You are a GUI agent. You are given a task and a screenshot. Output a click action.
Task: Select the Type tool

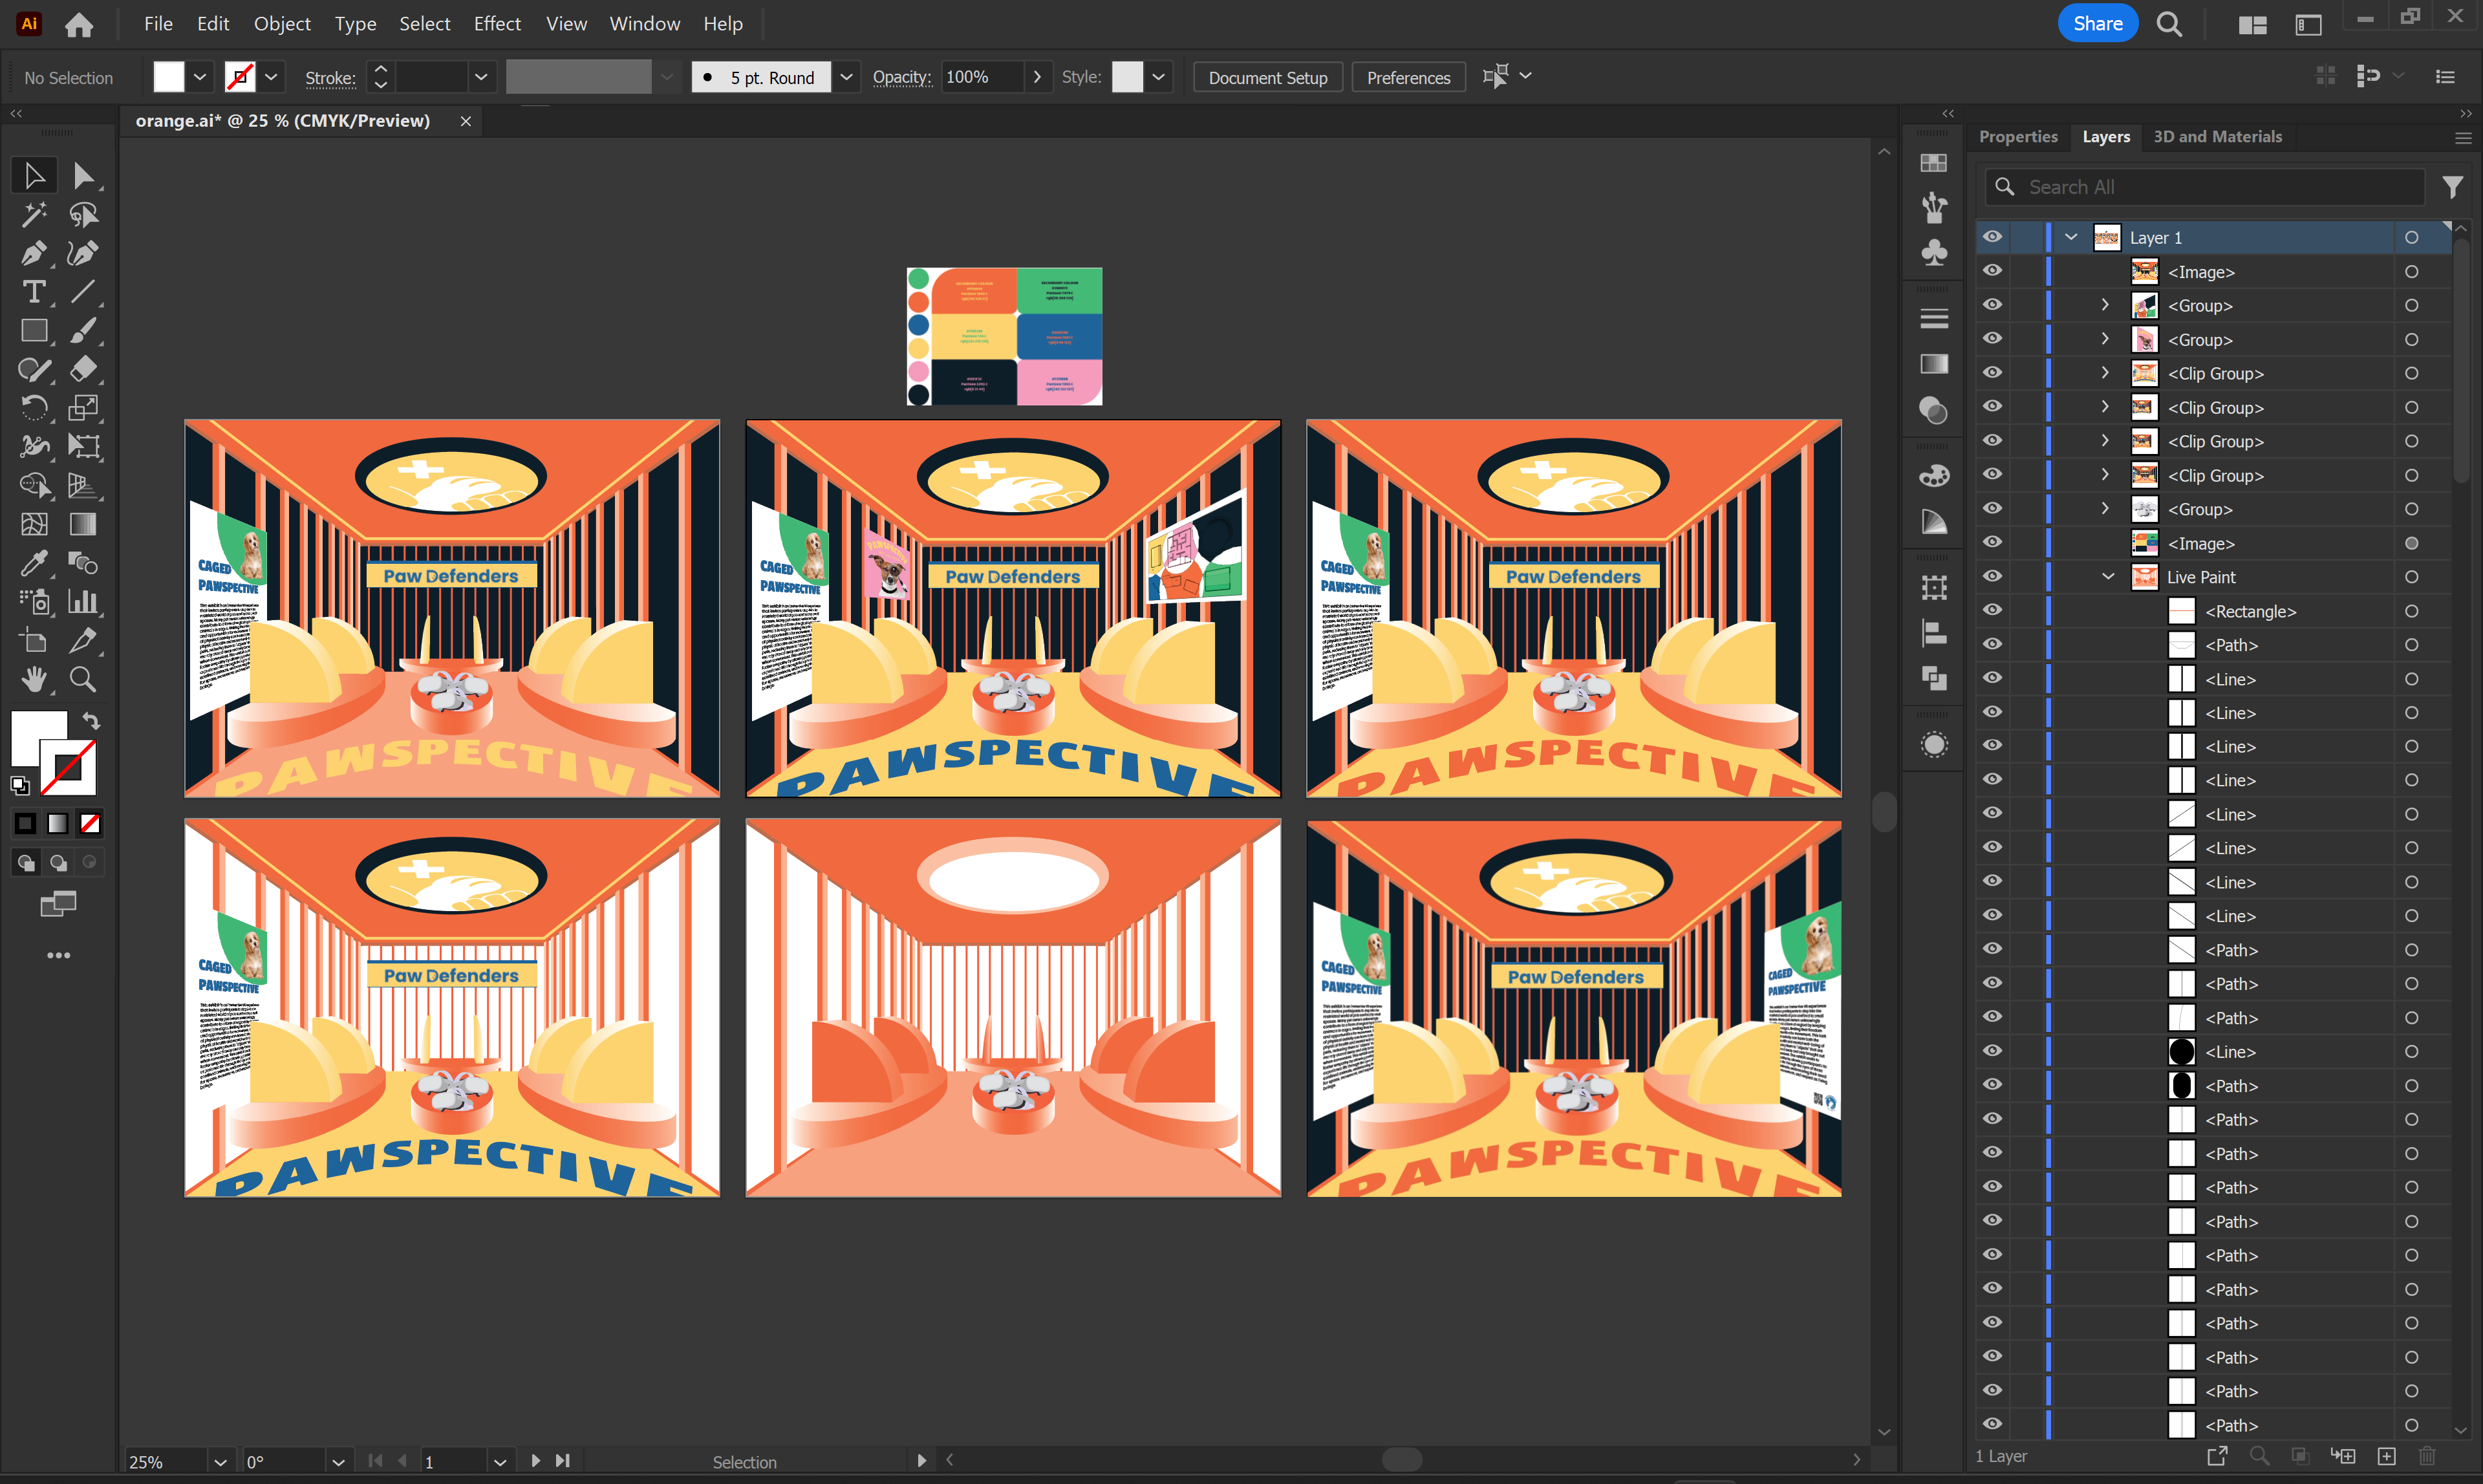[x=33, y=292]
